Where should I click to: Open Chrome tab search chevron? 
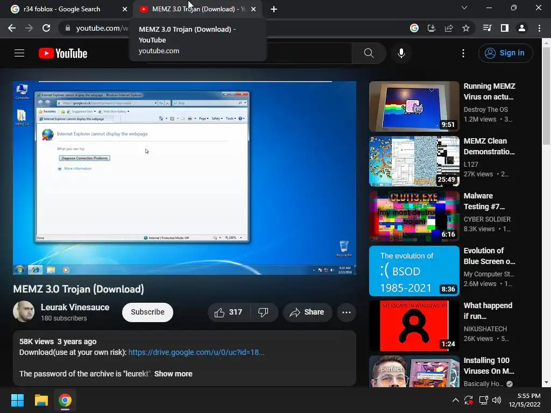464,8
